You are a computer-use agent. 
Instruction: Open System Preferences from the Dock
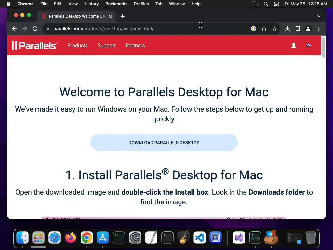pos(135,238)
